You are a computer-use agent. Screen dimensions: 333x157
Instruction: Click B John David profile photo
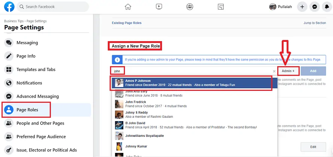[x=119, y=125]
